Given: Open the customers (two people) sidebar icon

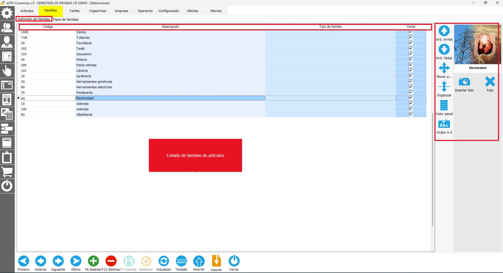Looking at the screenshot, I should (7, 27).
